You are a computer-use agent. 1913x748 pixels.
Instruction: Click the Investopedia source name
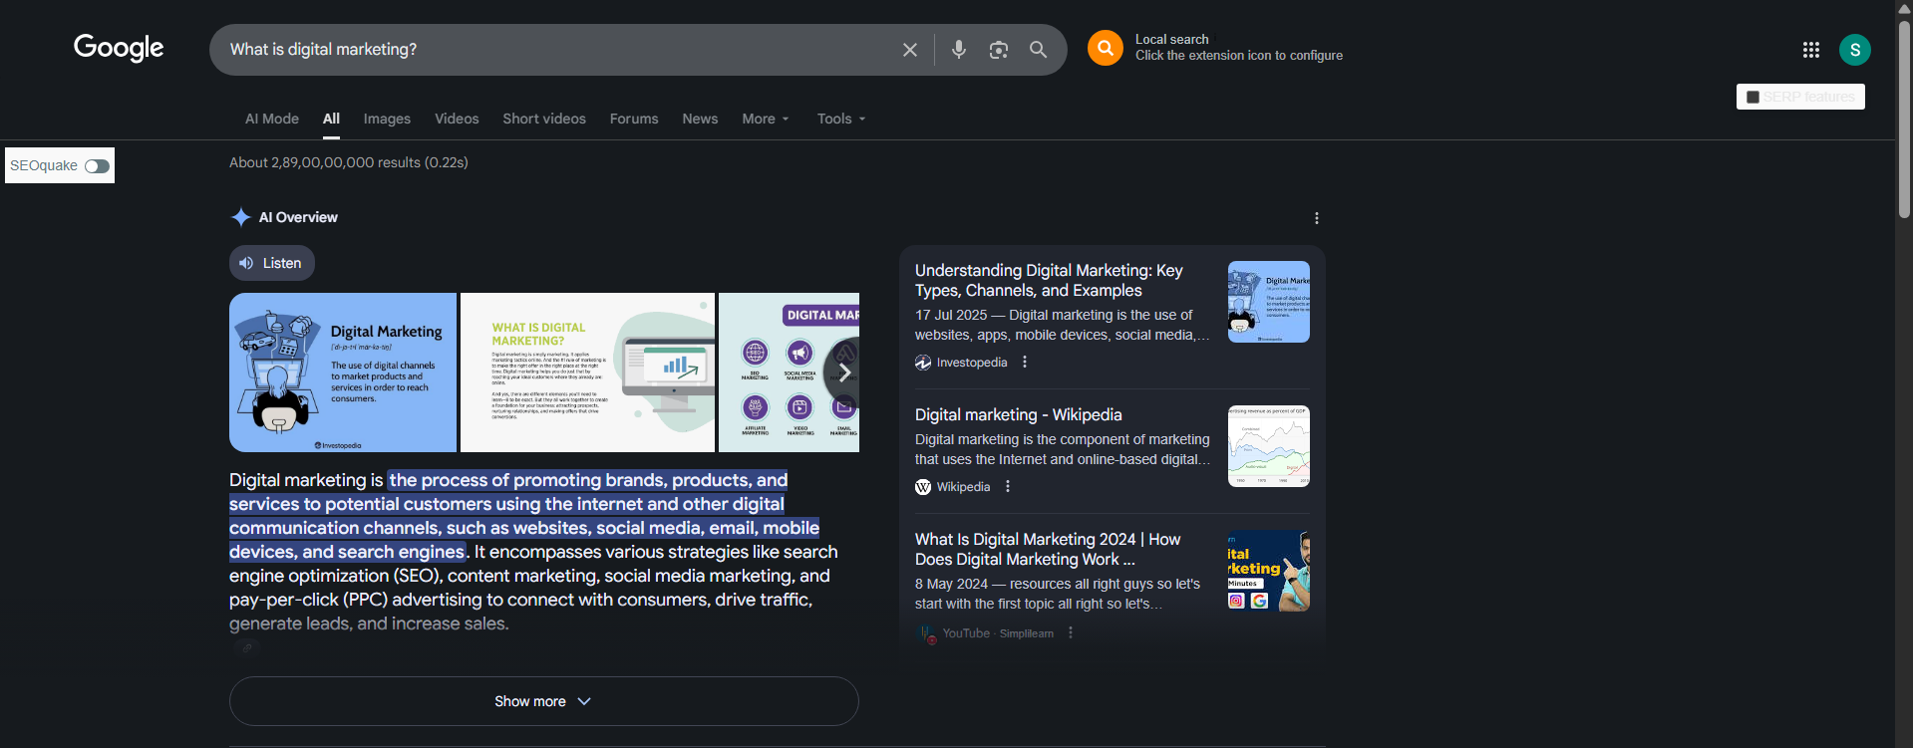pos(972,363)
